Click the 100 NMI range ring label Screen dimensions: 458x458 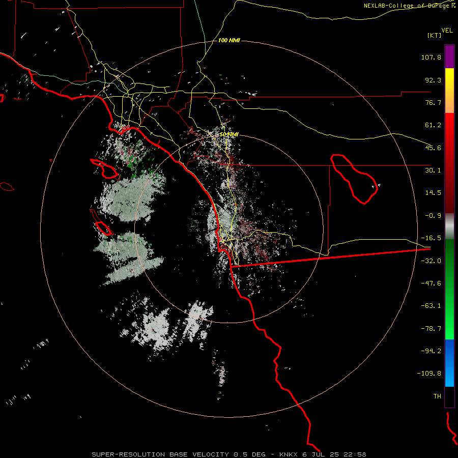click(x=229, y=40)
